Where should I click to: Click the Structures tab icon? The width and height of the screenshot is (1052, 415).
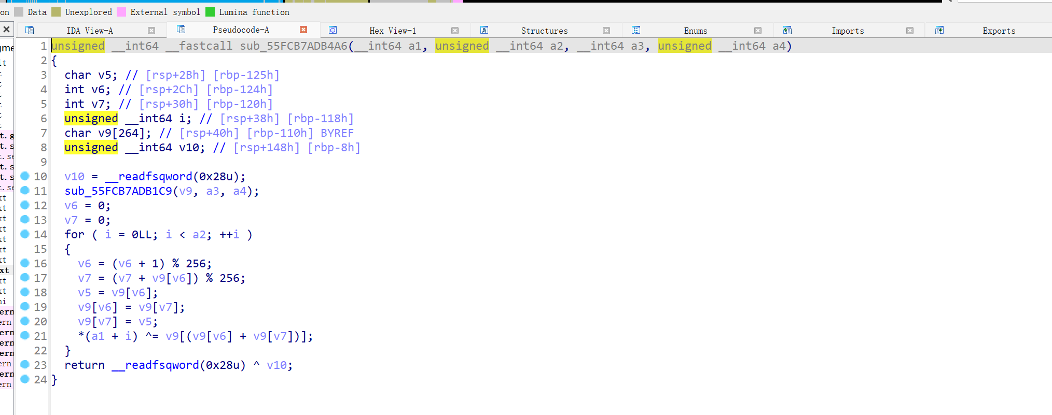(484, 30)
